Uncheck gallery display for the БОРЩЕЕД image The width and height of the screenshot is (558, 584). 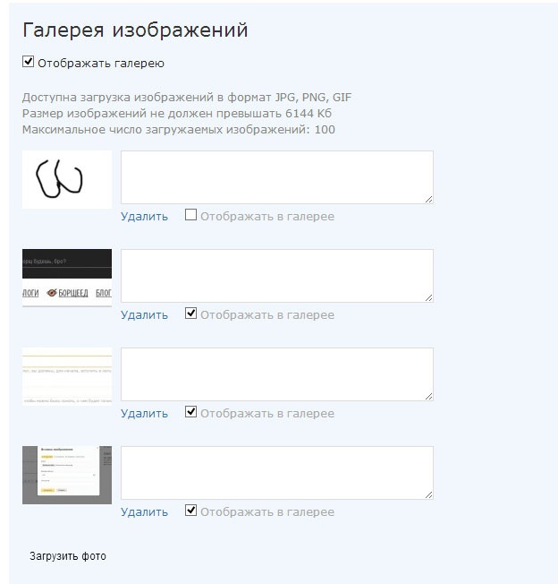(x=190, y=313)
